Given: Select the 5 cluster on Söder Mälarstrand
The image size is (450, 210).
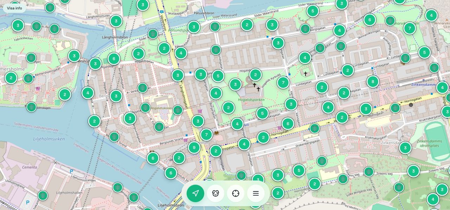Looking at the screenshot, I should point(313,11).
